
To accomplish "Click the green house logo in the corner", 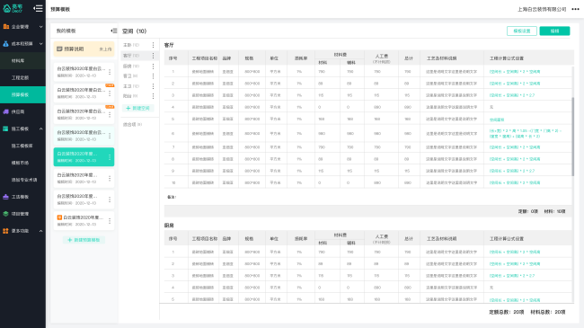I will point(7,8).
